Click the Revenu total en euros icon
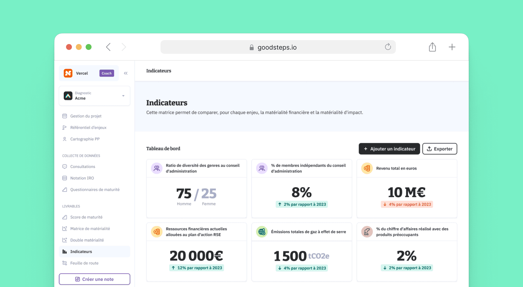This screenshot has height=287, width=523. tap(367, 168)
